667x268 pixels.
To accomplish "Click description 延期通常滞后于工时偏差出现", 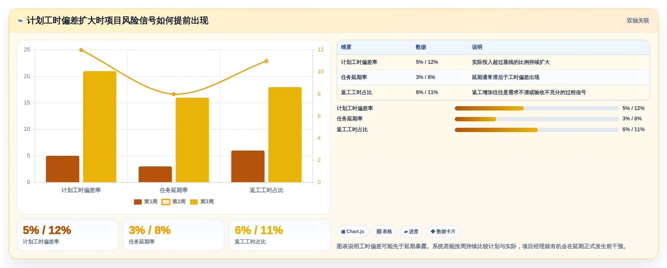I will [506, 77].
